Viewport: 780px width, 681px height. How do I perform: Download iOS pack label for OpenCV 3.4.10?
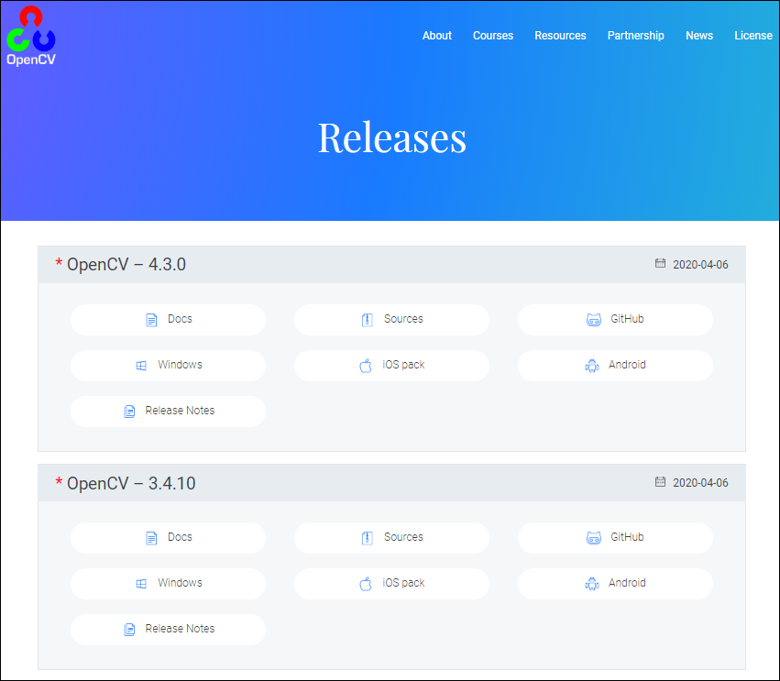[x=403, y=583]
